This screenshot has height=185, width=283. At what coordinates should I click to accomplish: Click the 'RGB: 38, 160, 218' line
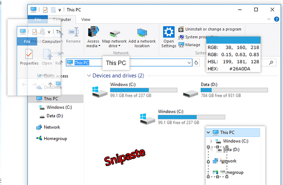coord(233,48)
